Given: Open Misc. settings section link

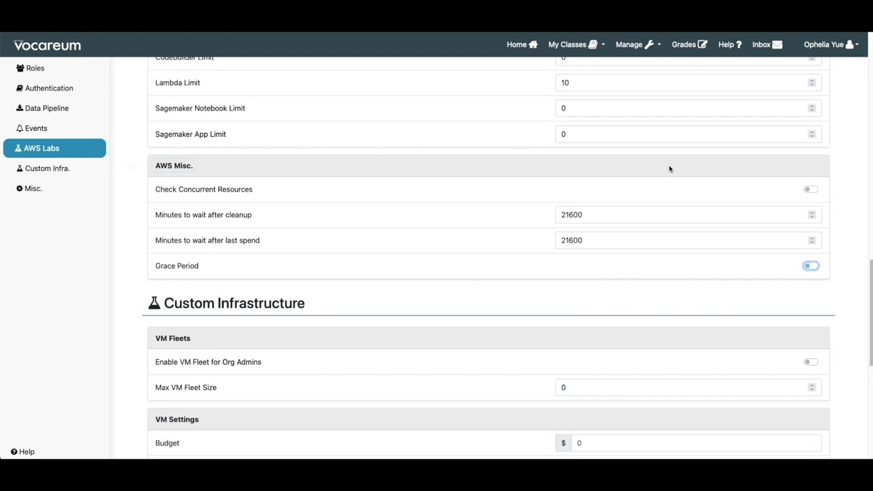Looking at the screenshot, I should pyautogui.click(x=33, y=188).
